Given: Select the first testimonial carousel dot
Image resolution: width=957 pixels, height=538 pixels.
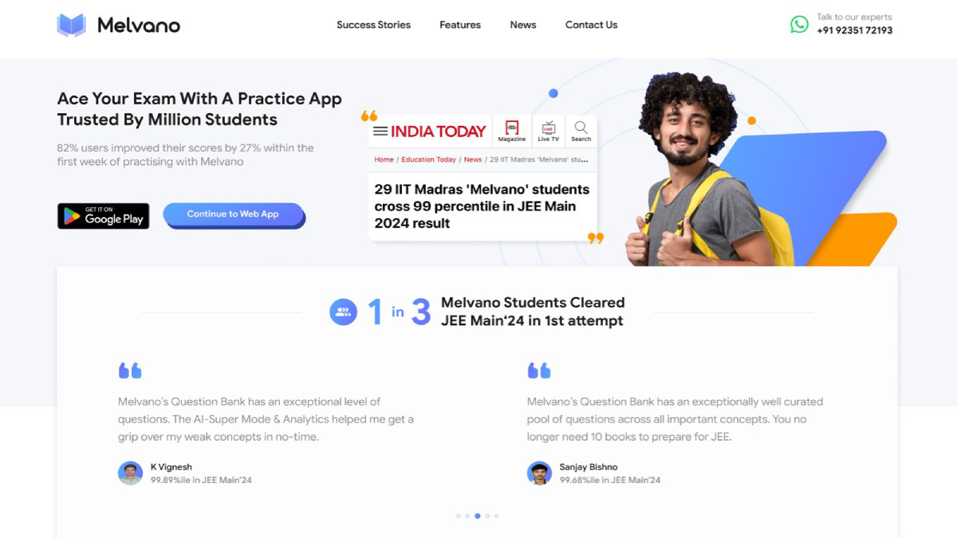Looking at the screenshot, I should [458, 516].
